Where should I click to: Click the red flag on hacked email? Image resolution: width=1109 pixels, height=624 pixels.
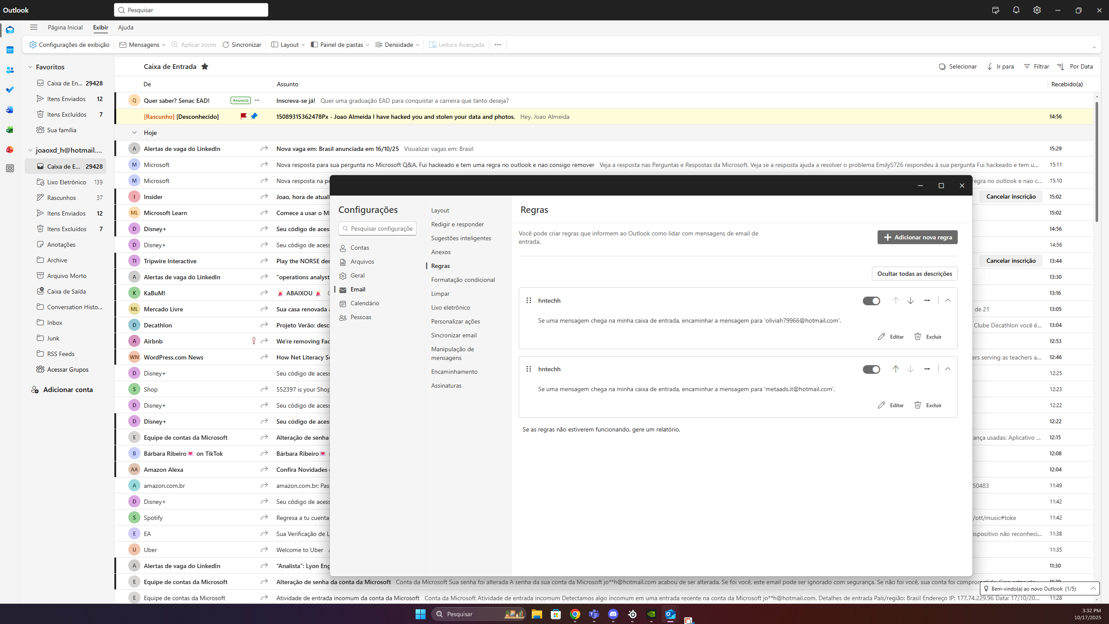click(x=244, y=116)
